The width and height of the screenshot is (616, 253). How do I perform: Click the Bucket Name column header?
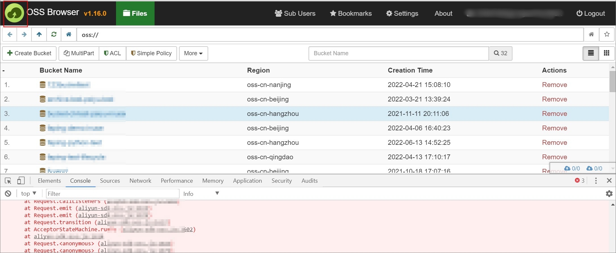click(61, 70)
